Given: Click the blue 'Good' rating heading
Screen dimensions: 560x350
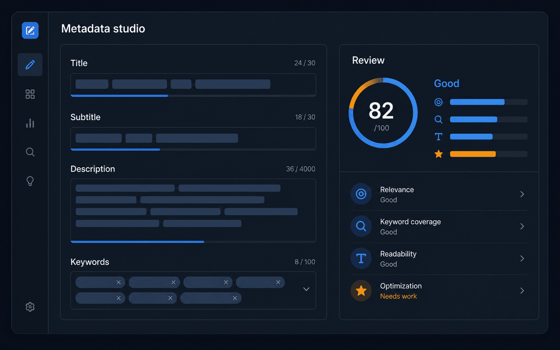Looking at the screenshot, I should coord(447,84).
